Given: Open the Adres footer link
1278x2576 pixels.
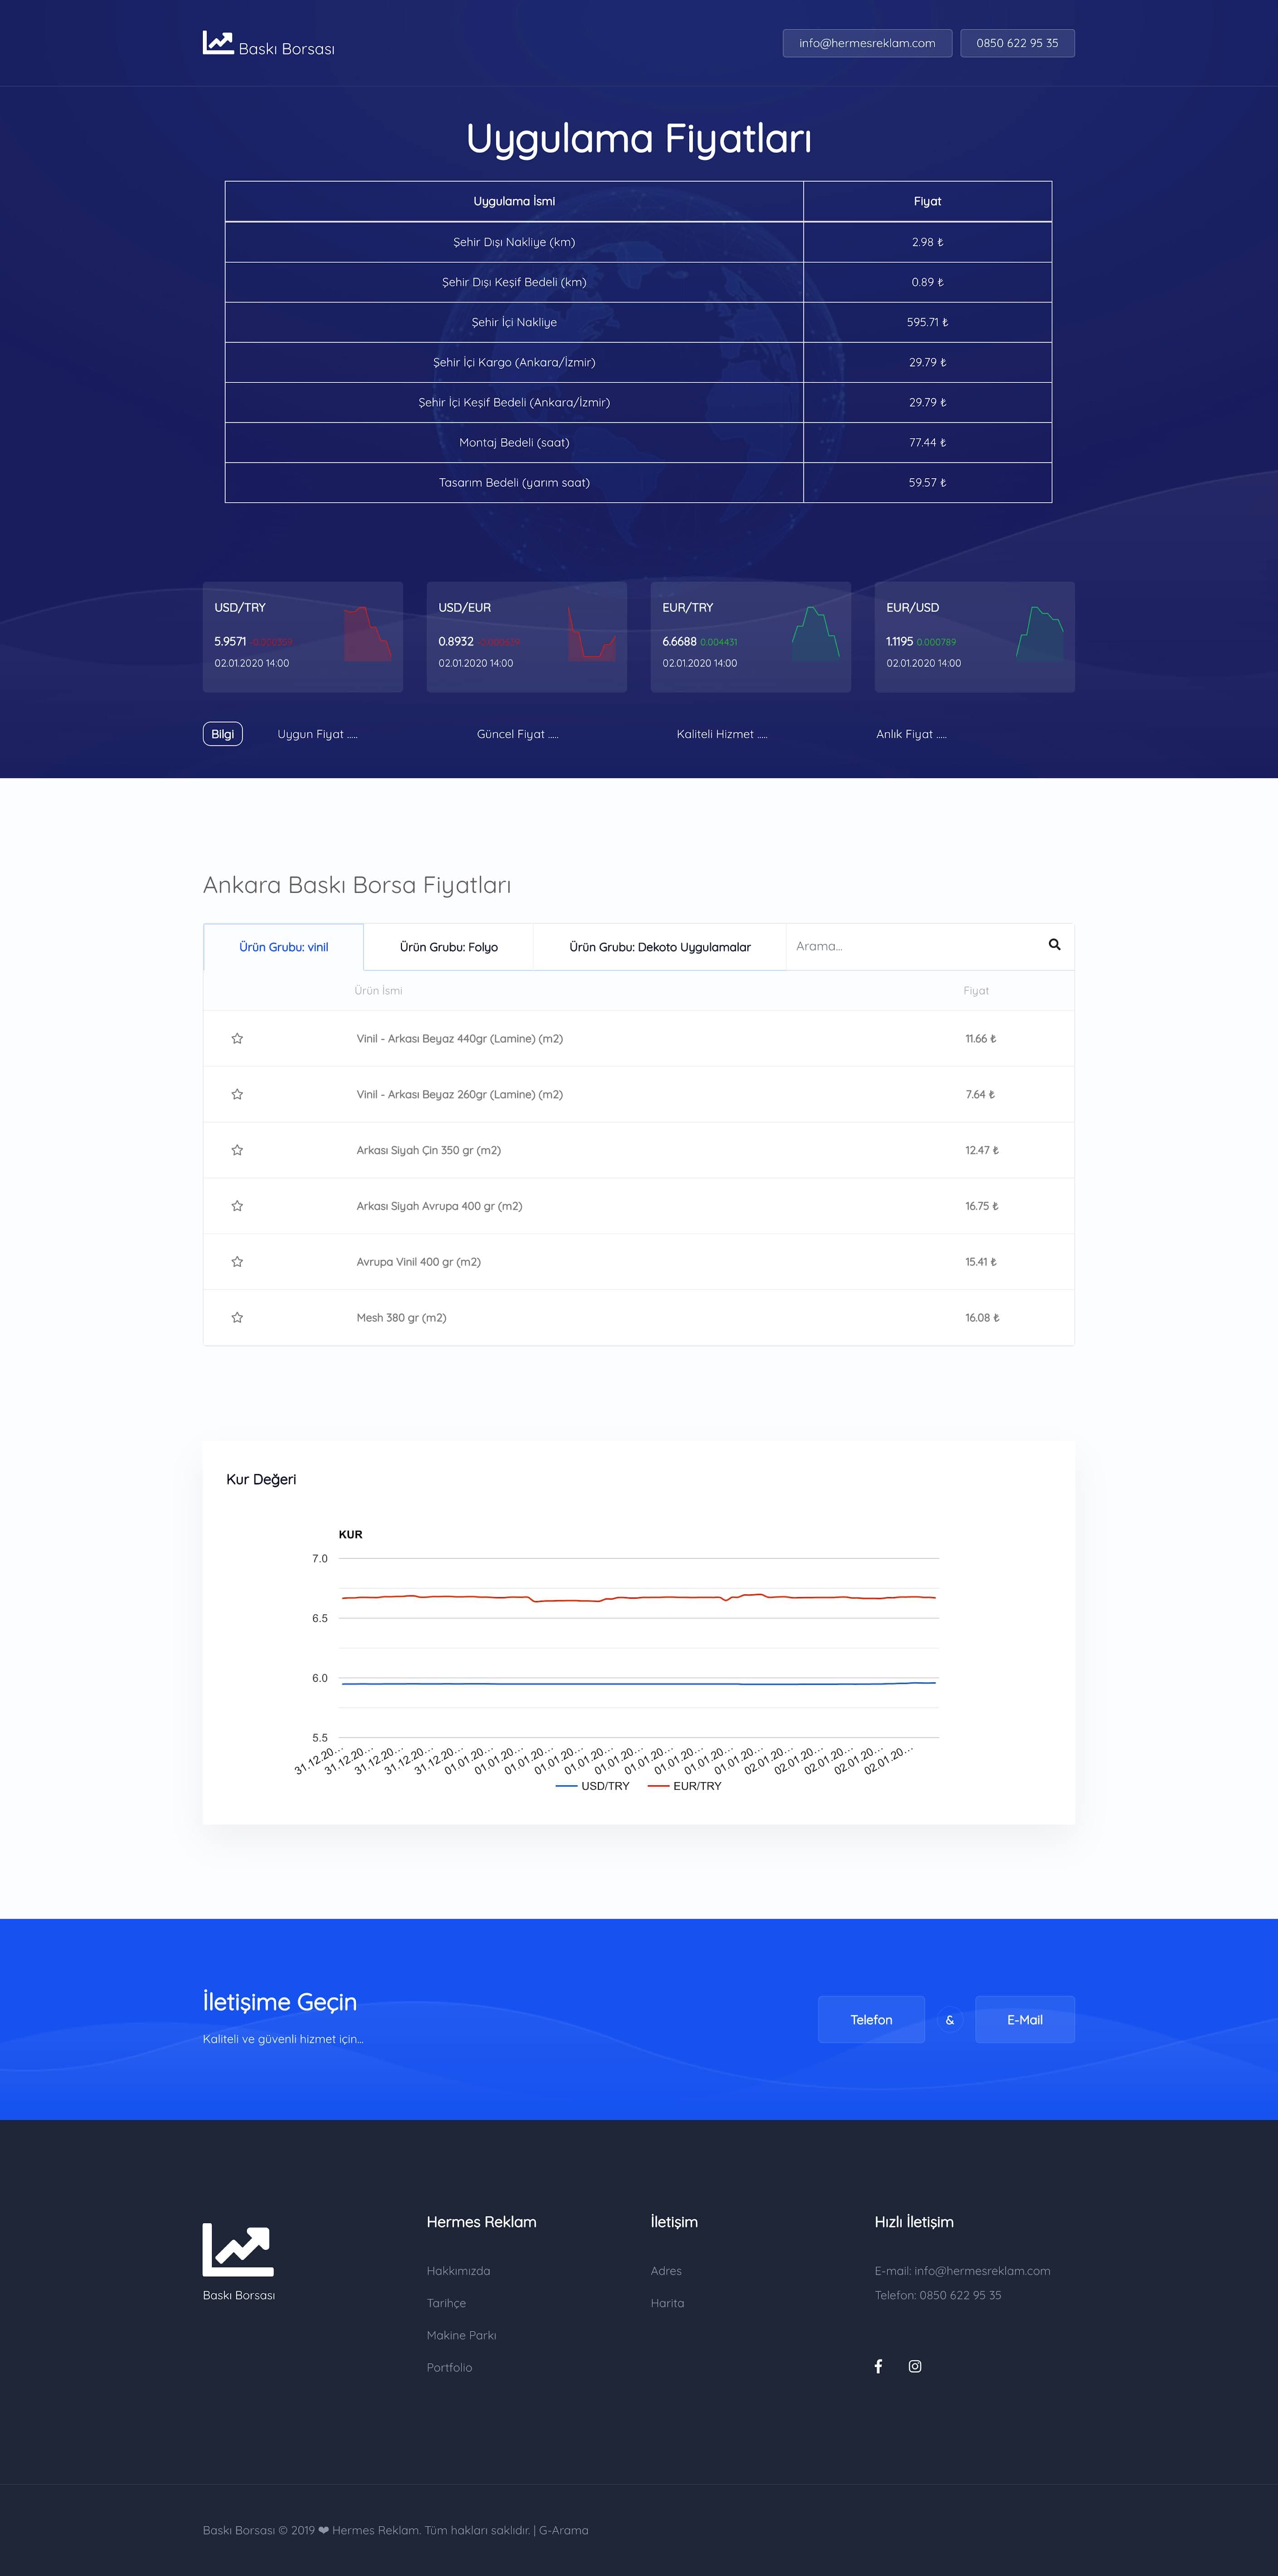Looking at the screenshot, I should [x=666, y=2271].
